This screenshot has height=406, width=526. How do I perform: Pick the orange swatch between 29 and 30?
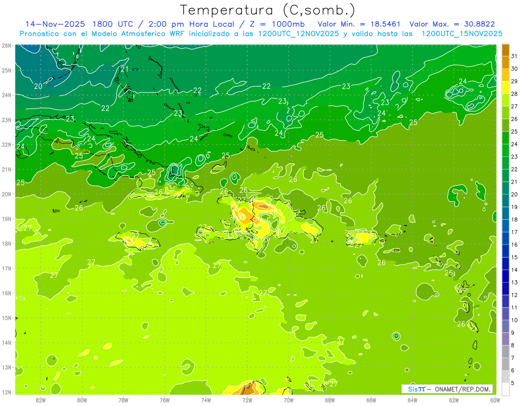click(x=505, y=75)
